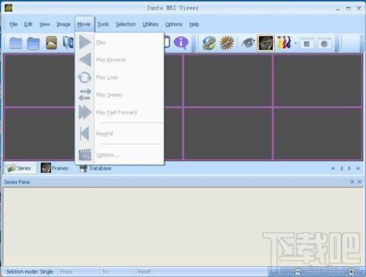
Task: Click the eye icon in the toolbar
Action: click(x=248, y=43)
